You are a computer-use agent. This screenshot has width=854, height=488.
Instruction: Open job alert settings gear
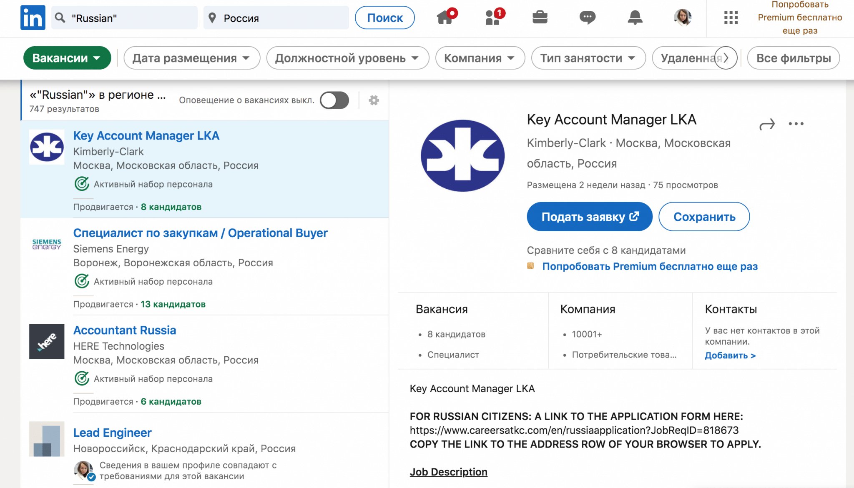[x=374, y=100]
